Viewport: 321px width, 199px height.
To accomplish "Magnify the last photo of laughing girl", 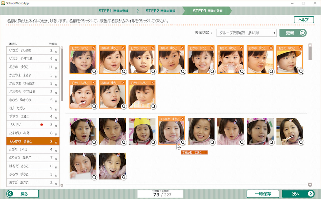I will click(124, 177).
